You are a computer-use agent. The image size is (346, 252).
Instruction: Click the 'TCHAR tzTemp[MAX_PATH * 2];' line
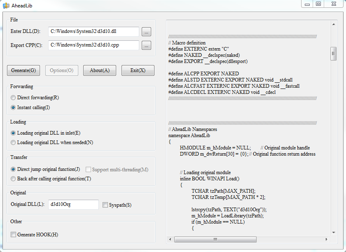click(x=228, y=197)
